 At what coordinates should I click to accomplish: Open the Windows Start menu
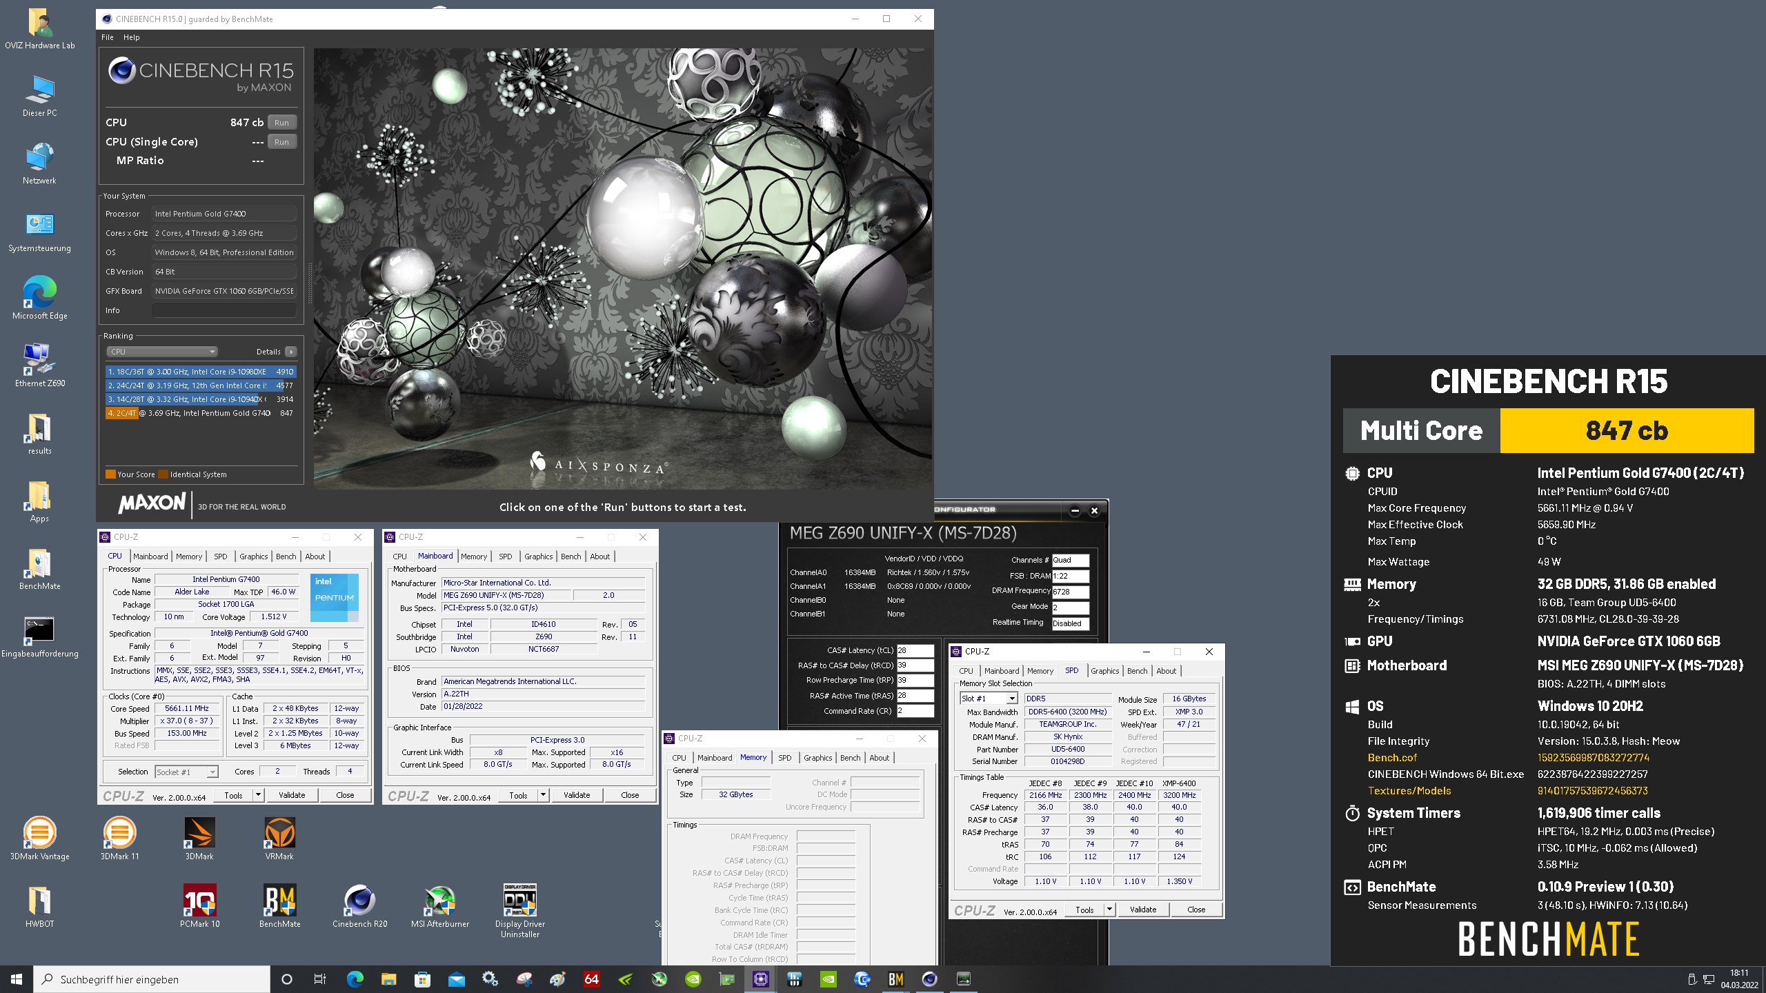click(x=17, y=979)
